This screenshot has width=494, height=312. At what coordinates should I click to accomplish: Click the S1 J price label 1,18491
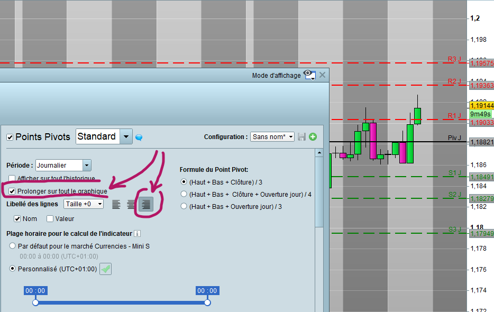tap(482, 177)
